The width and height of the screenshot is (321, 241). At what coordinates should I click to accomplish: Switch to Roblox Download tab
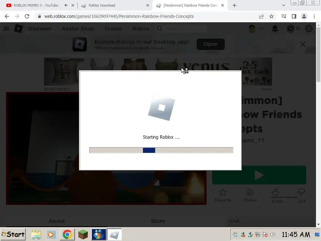coord(102,5)
